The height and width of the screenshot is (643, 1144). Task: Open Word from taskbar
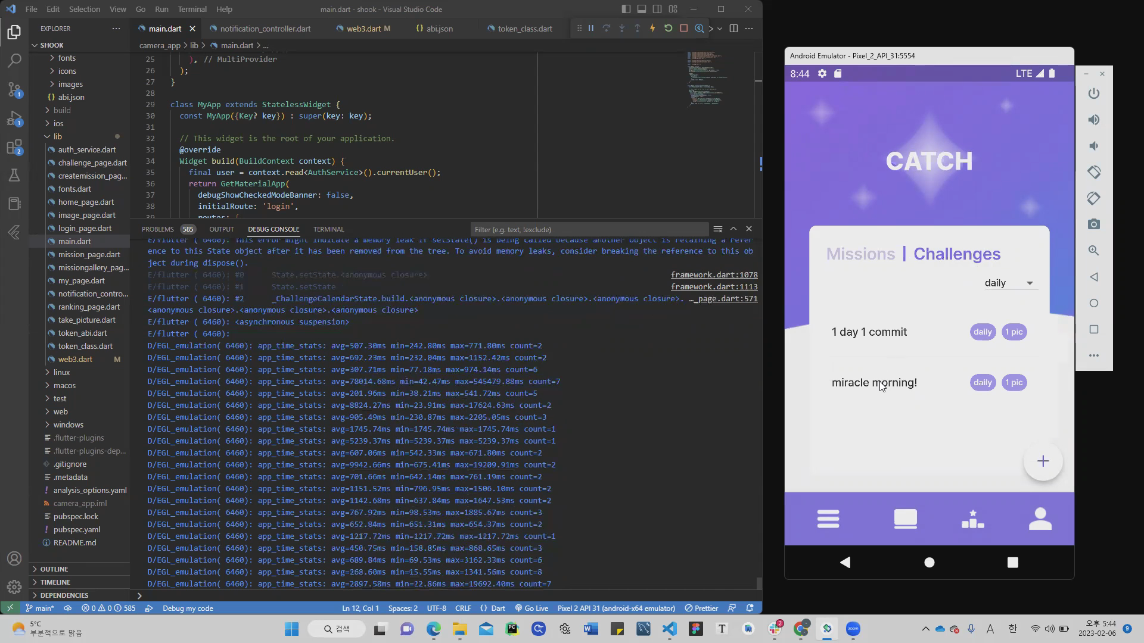click(590, 629)
